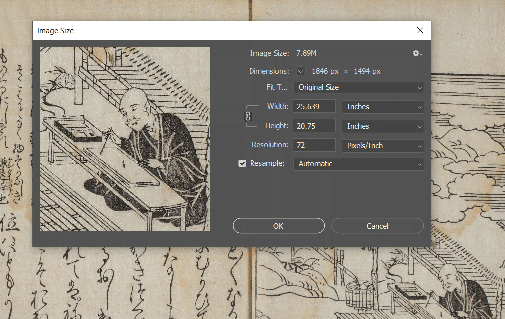Click the Image Size value 7.89M

click(x=306, y=53)
